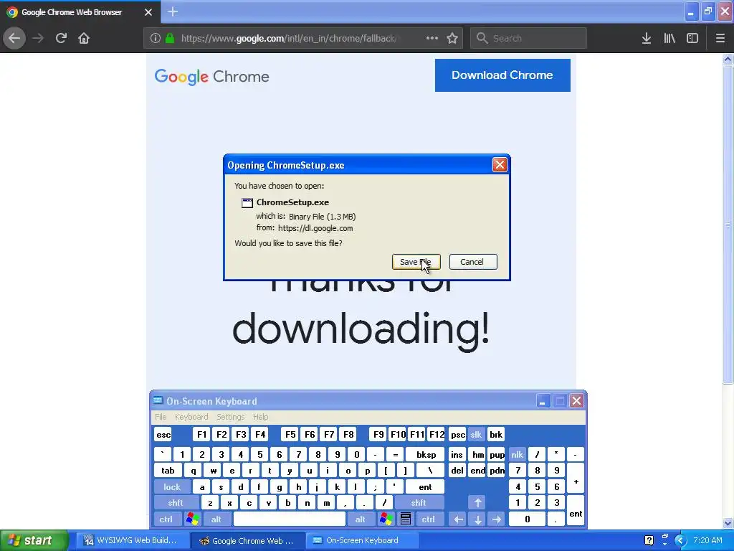
Task: Close the On-Screen Keyboard window
Action: pos(577,401)
